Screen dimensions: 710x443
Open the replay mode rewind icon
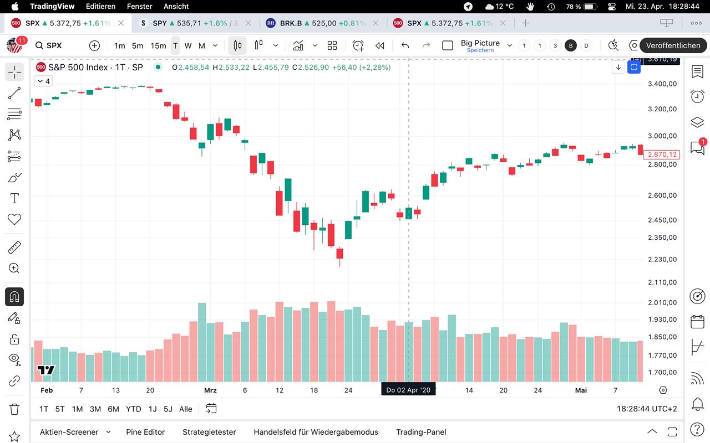(380, 45)
